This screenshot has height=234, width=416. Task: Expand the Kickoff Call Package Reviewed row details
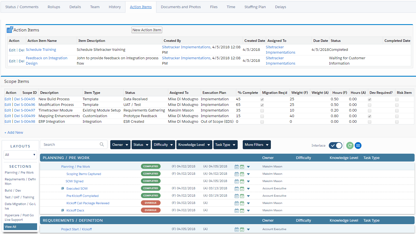click(x=248, y=203)
